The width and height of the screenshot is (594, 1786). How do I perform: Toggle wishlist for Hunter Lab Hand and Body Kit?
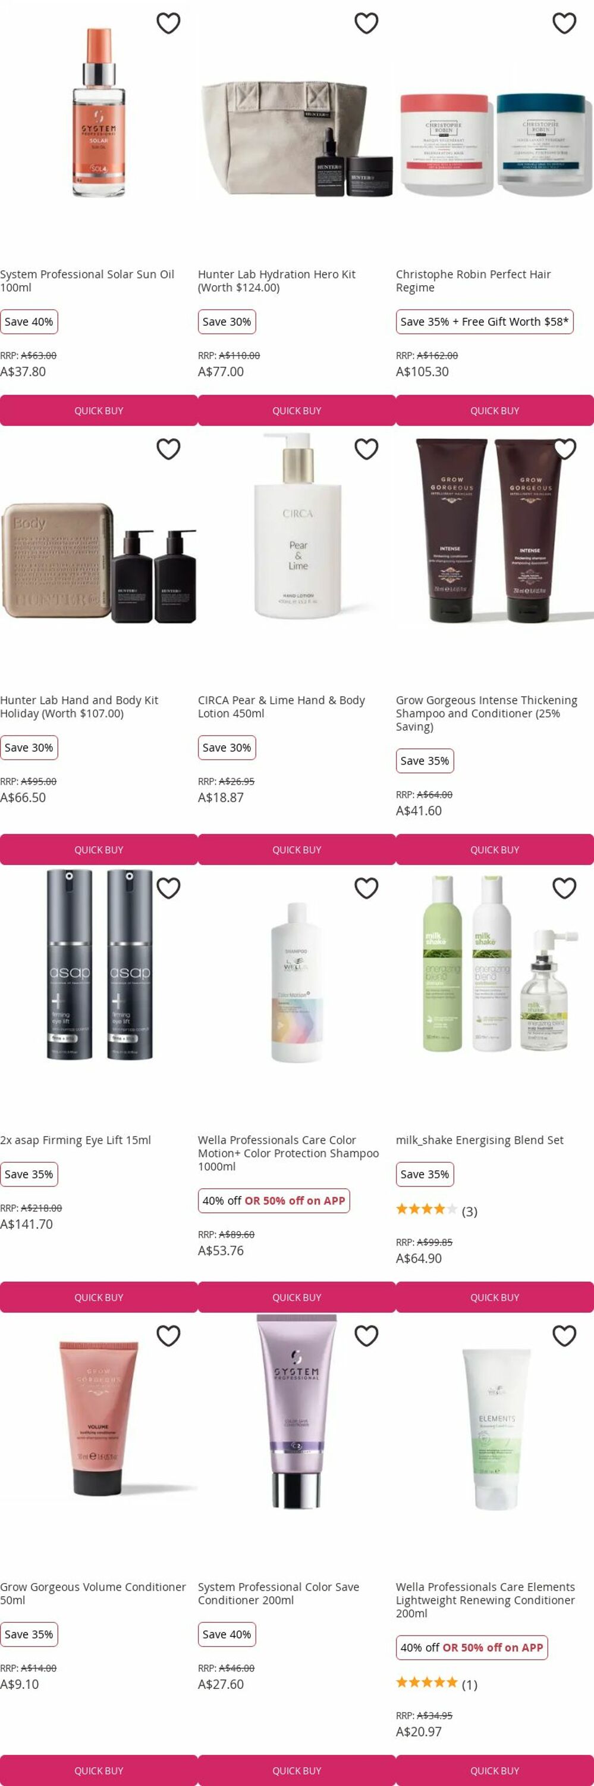168,449
